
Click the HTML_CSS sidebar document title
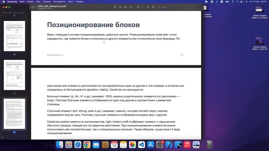pyautogui.click(x=14, y=13)
